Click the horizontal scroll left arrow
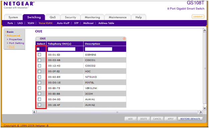This screenshot has width=209, height=128. coord(34,112)
